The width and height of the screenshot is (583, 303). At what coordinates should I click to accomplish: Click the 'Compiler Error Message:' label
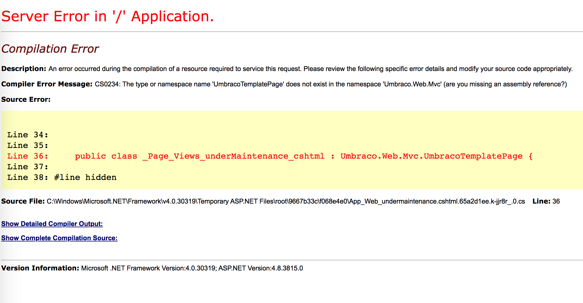point(47,84)
